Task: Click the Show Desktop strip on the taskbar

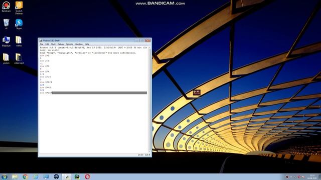Action: (x=320, y=176)
